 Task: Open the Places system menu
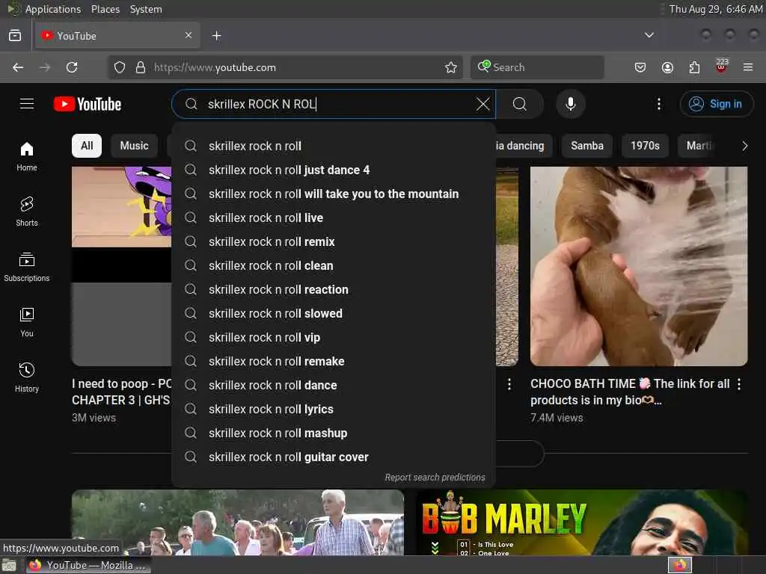pos(105,9)
